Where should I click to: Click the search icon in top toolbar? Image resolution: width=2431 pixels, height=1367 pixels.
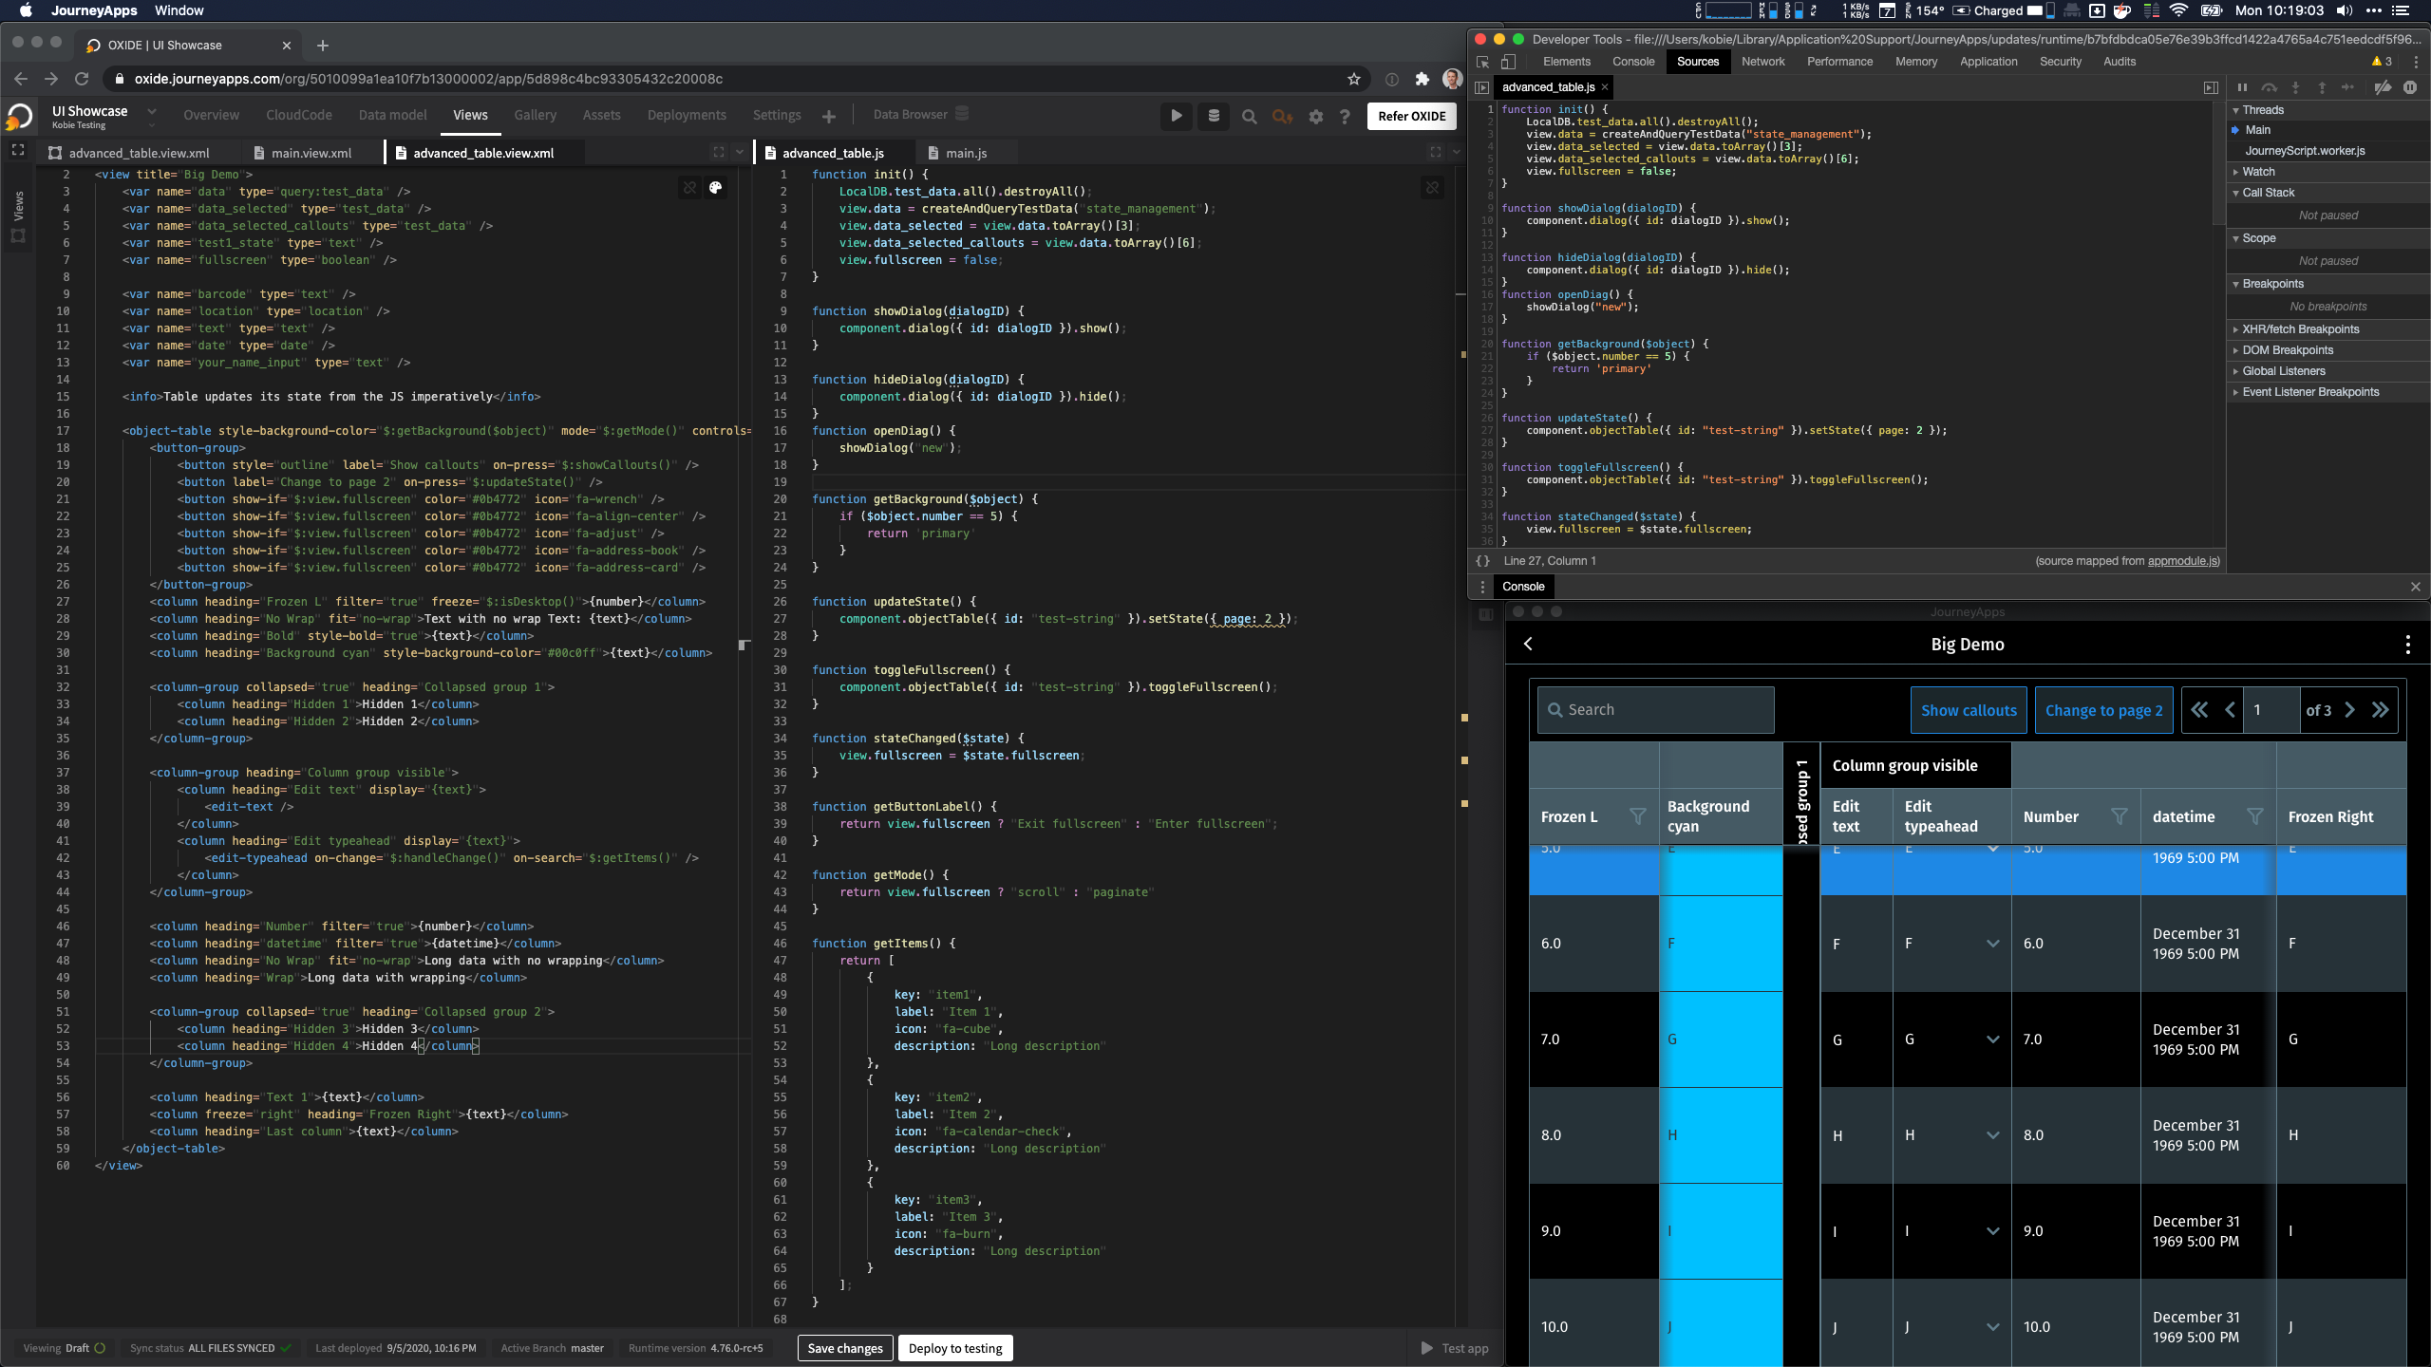coord(1249,115)
